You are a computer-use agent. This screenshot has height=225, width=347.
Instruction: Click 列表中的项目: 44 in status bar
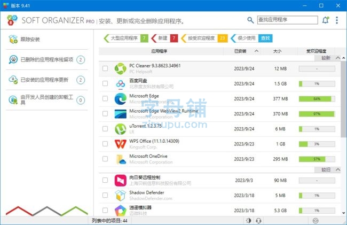point(109,221)
